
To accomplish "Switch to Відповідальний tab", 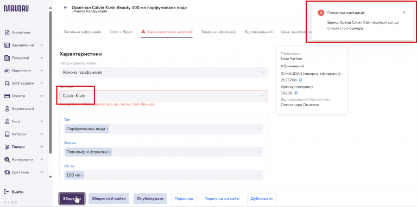I will click(x=259, y=32).
